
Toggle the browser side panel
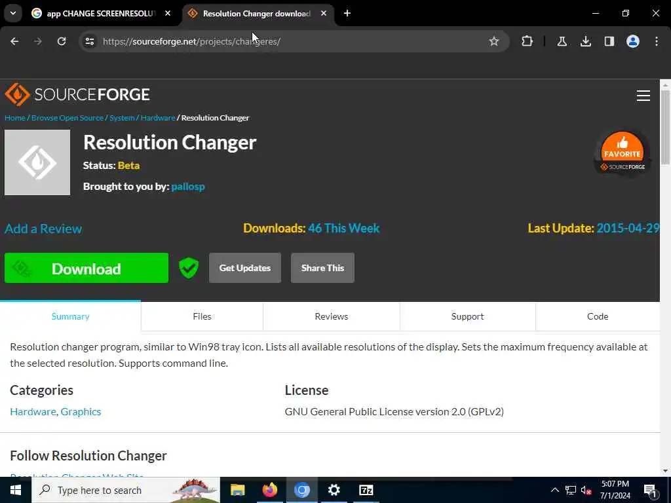pyautogui.click(x=609, y=41)
